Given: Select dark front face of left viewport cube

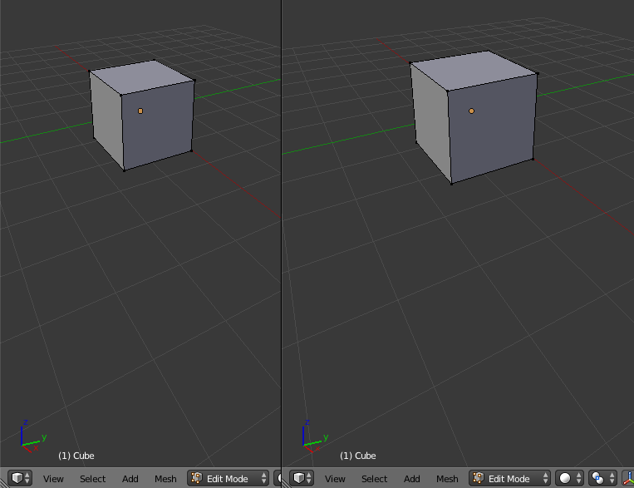Looking at the screenshot, I should (158, 126).
